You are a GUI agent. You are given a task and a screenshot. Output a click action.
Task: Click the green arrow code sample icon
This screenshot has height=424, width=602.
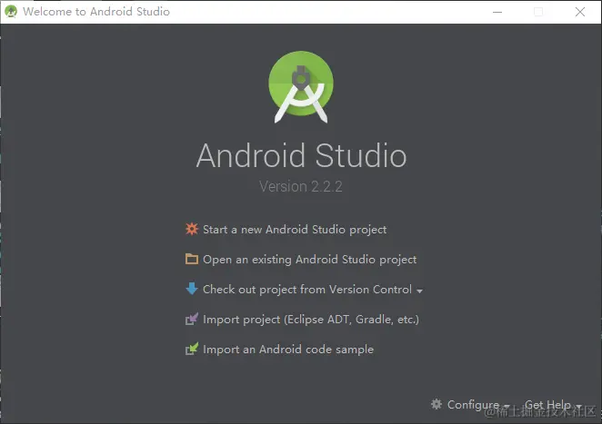click(x=192, y=349)
